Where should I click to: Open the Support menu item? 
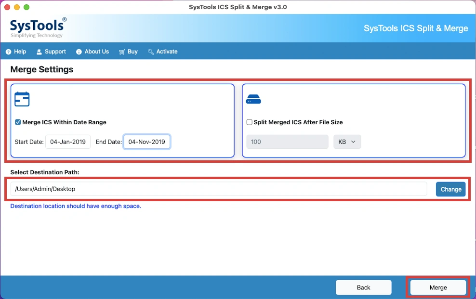click(x=51, y=52)
